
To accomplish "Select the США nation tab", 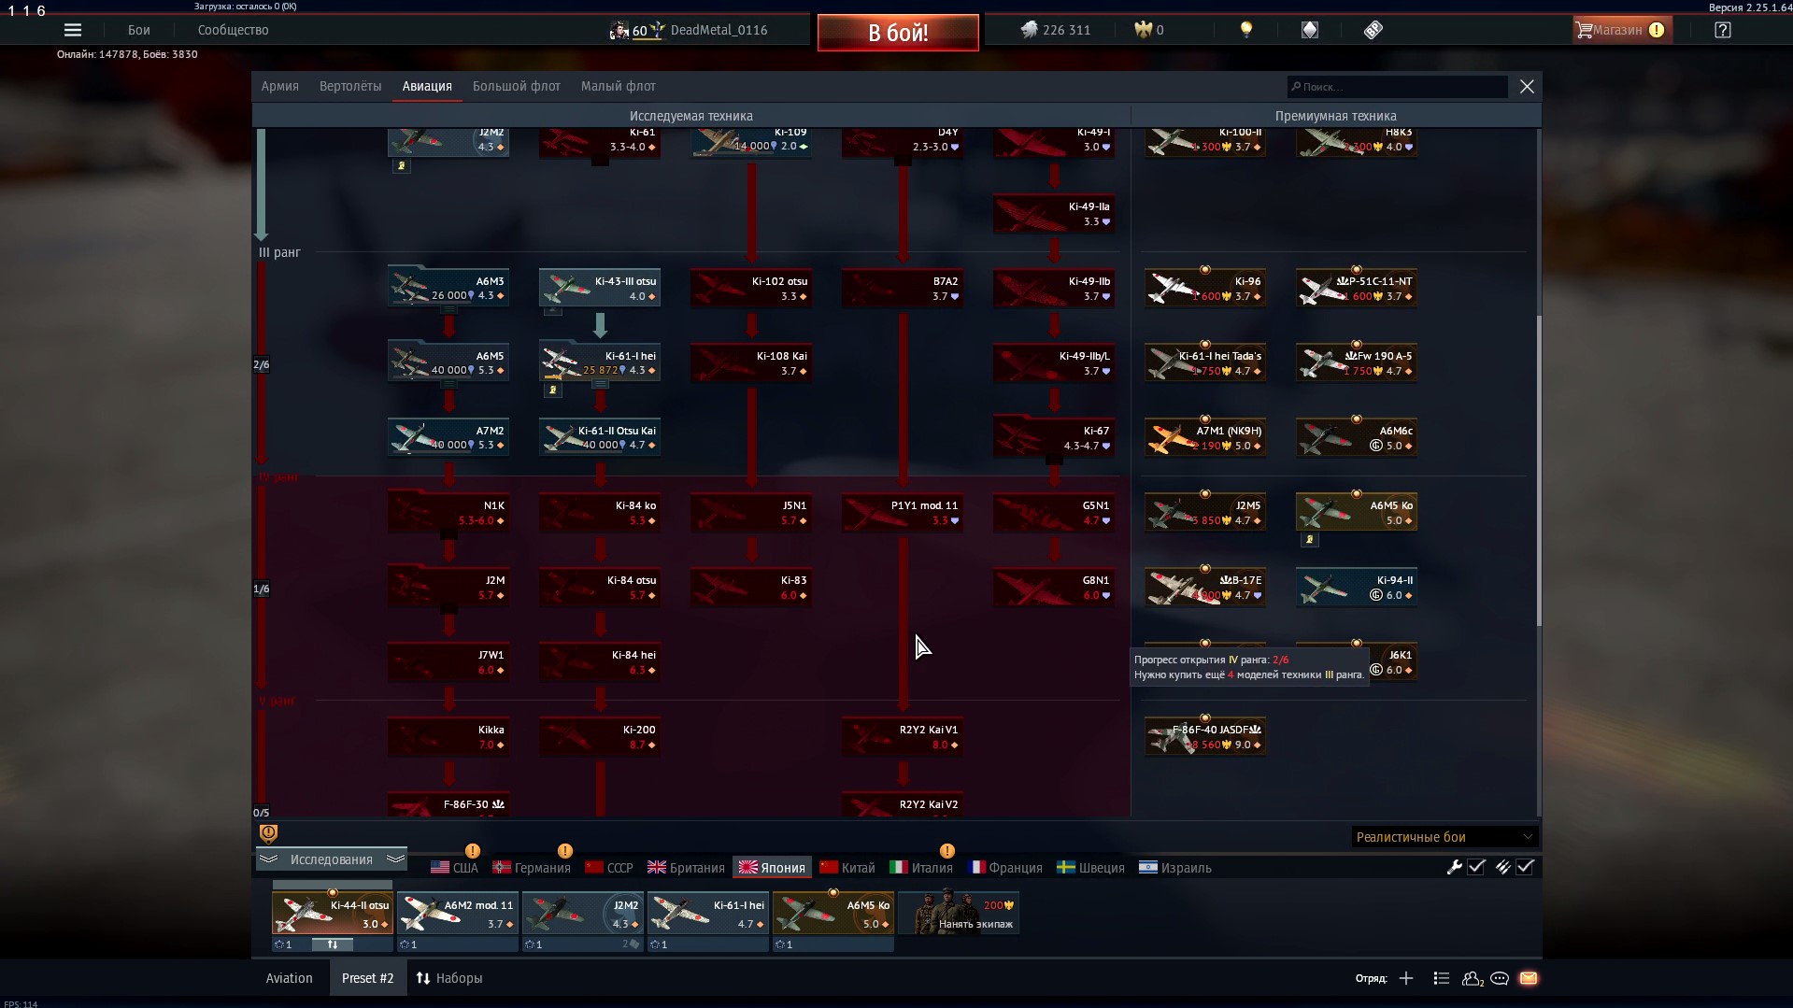I will pos(454,868).
